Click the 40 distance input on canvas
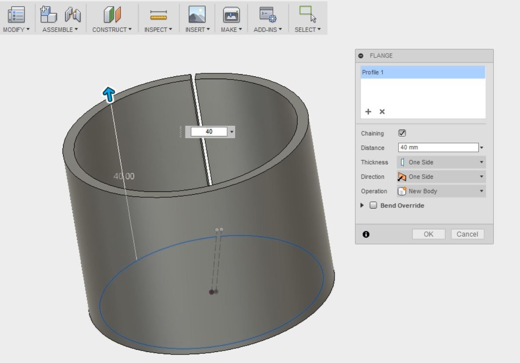Viewport: 520px width, 363px height. coord(210,131)
